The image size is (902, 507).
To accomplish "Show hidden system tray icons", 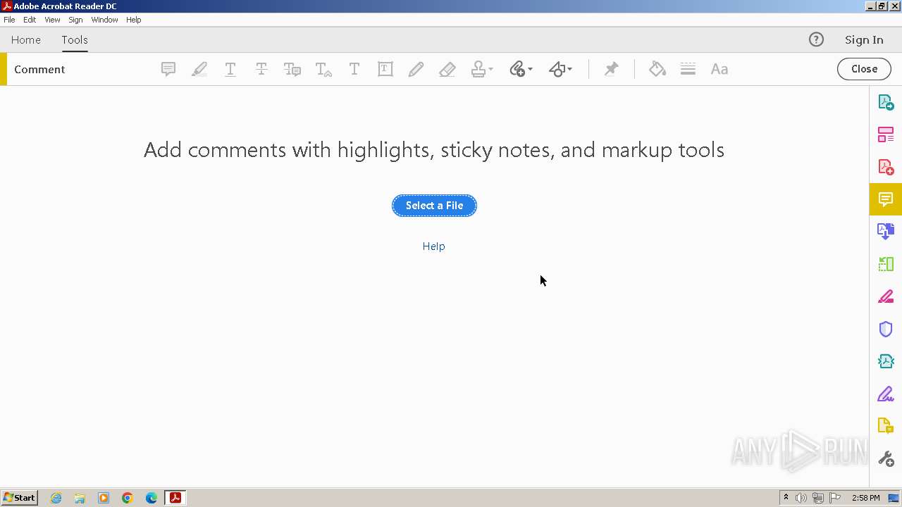I will [x=786, y=498].
